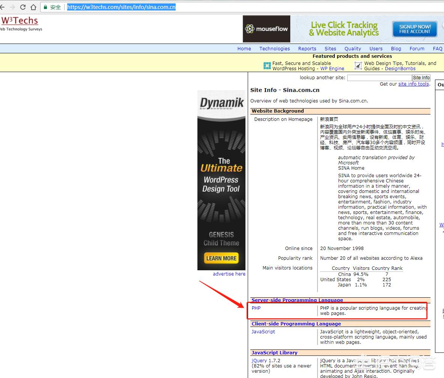Click the Live Click Tracking banner text
Screen dimensions: 444x378
344,29
